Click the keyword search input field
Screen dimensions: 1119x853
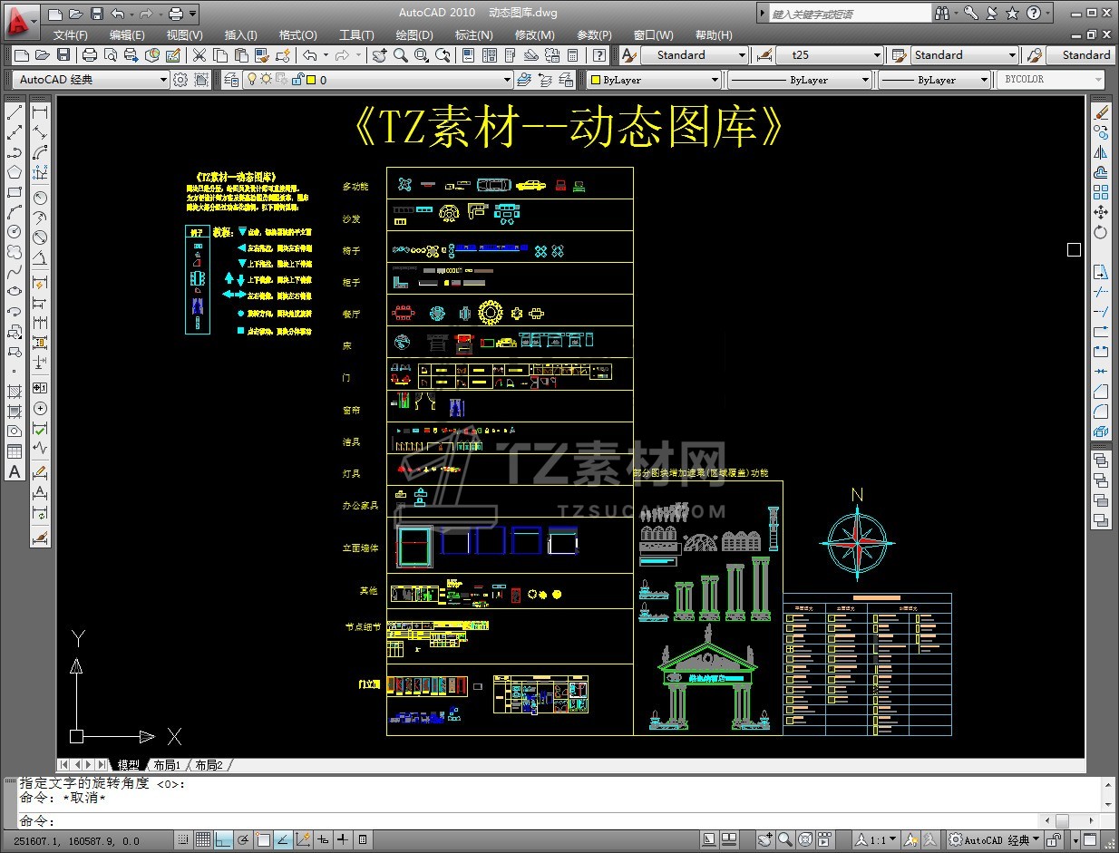(850, 14)
